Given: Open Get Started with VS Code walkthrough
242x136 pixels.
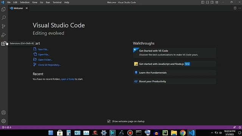Looking at the screenshot, I should click(x=174, y=53).
